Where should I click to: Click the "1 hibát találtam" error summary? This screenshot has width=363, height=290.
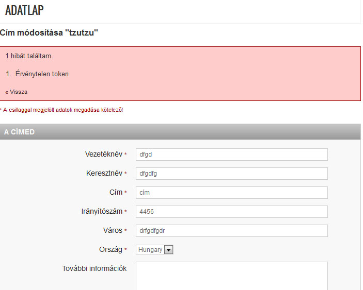pos(29,56)
